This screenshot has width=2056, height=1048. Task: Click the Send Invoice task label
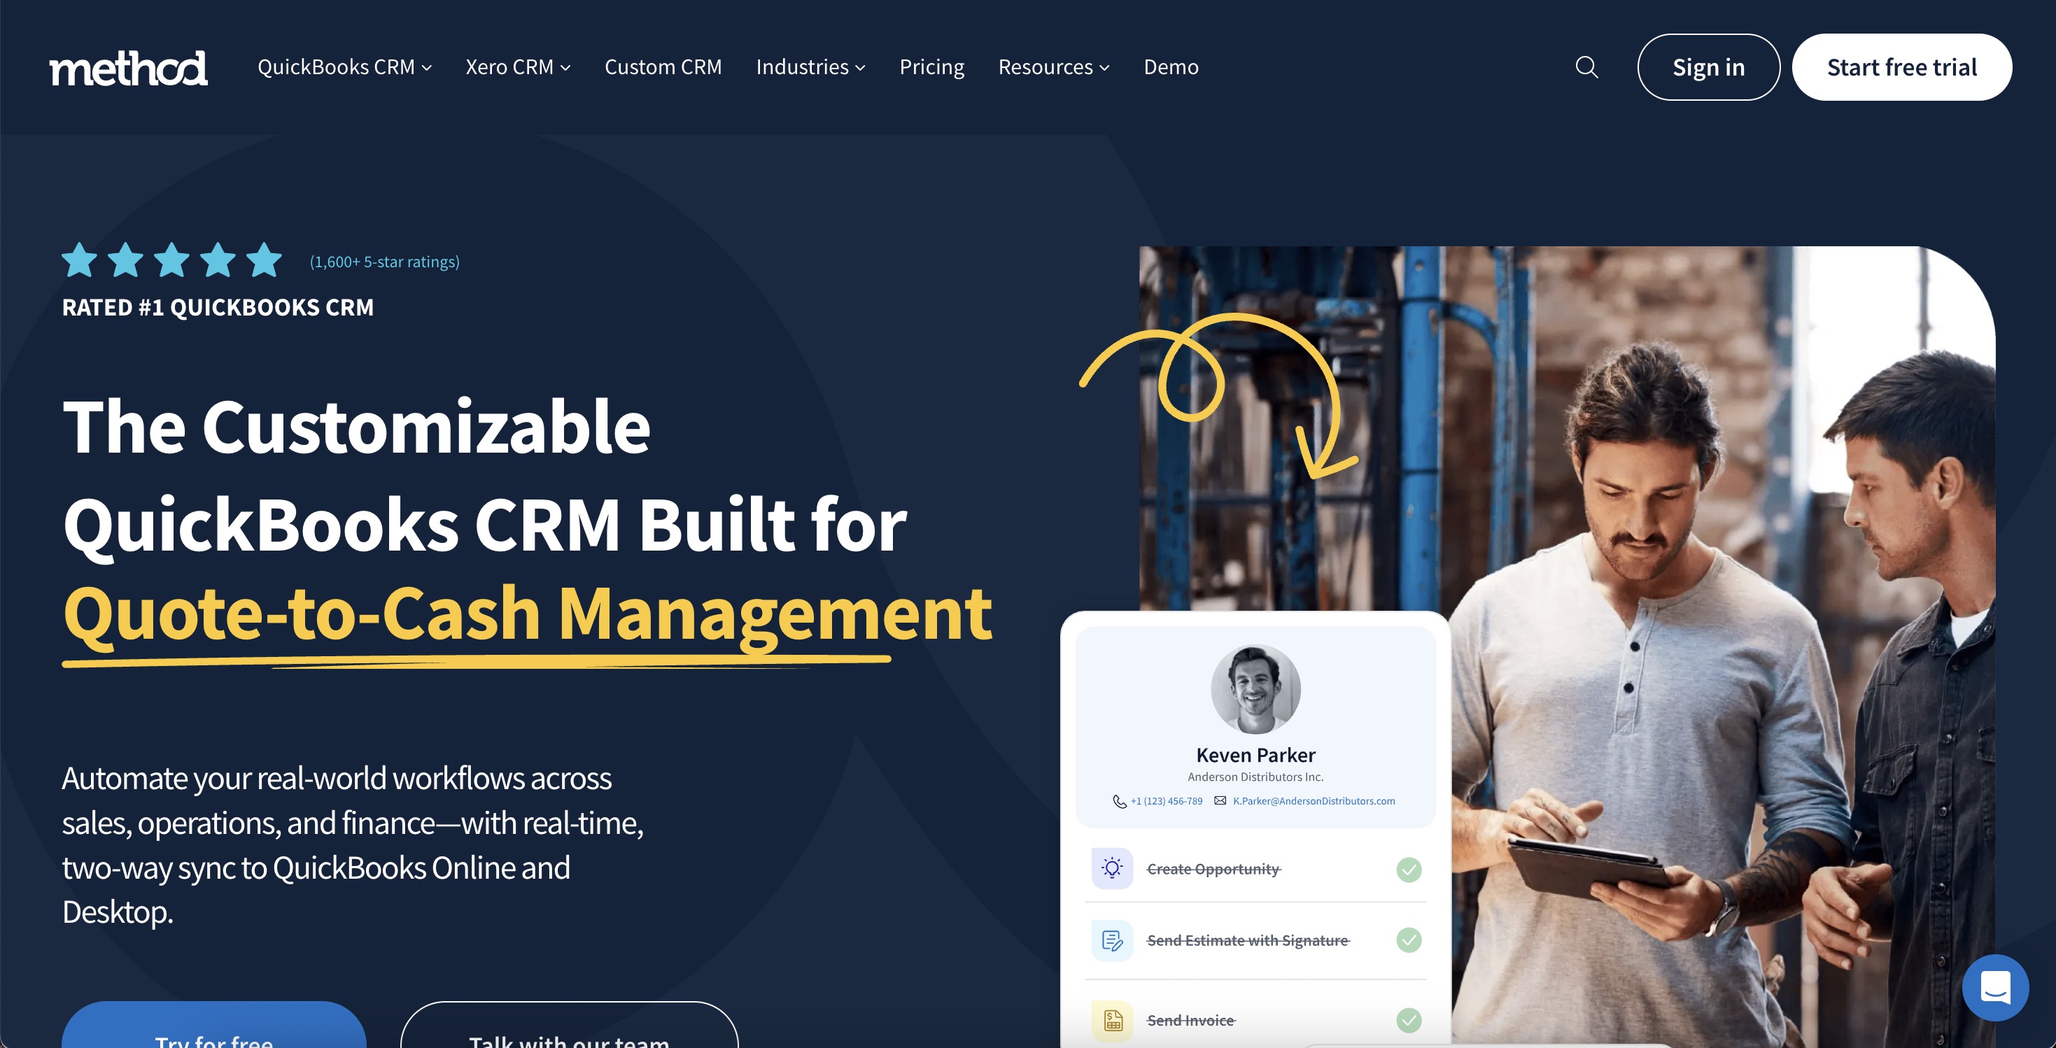pyautogui.click(x=1191, y=1020)
